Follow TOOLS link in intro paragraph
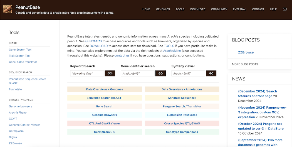The image size is (292, 147). coord(169,46)
